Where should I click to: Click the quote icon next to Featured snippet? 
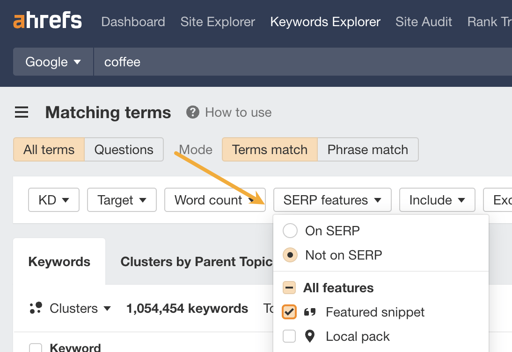pos(310,312)
